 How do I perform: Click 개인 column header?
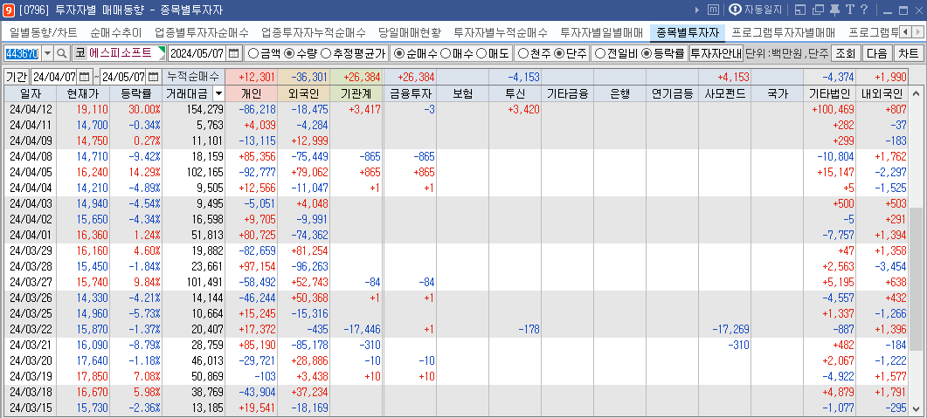click(x=252, y=93)
